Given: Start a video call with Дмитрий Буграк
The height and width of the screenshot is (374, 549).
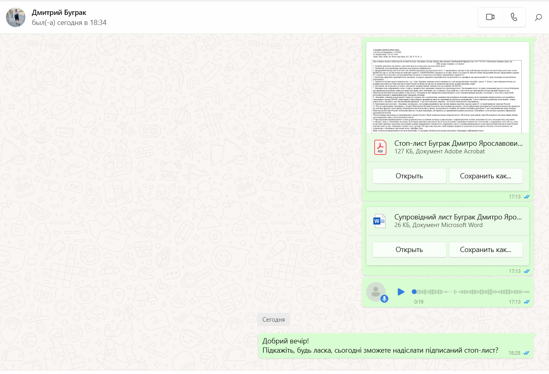Looking at the screenshot, I should point(490,17).
